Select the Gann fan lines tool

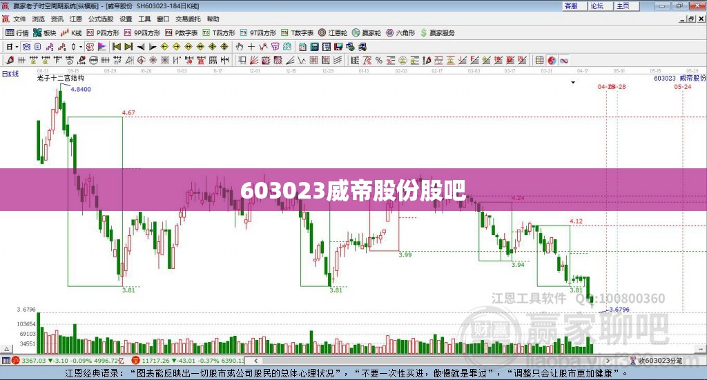254,60
